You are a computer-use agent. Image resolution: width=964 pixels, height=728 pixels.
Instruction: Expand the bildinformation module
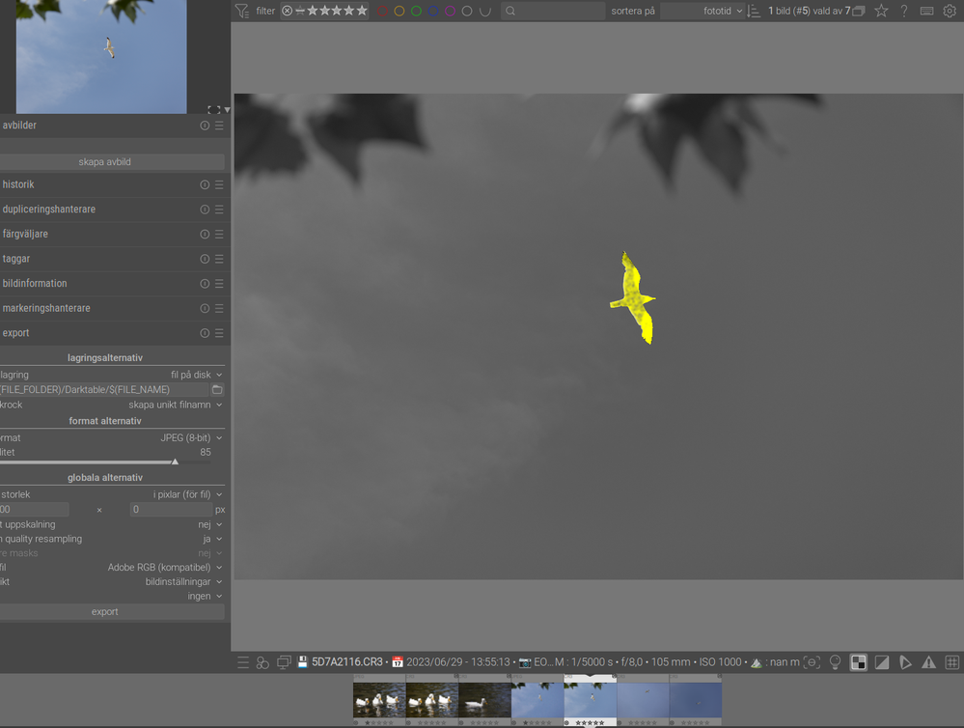pyautogui.click(x=96, y=284)
